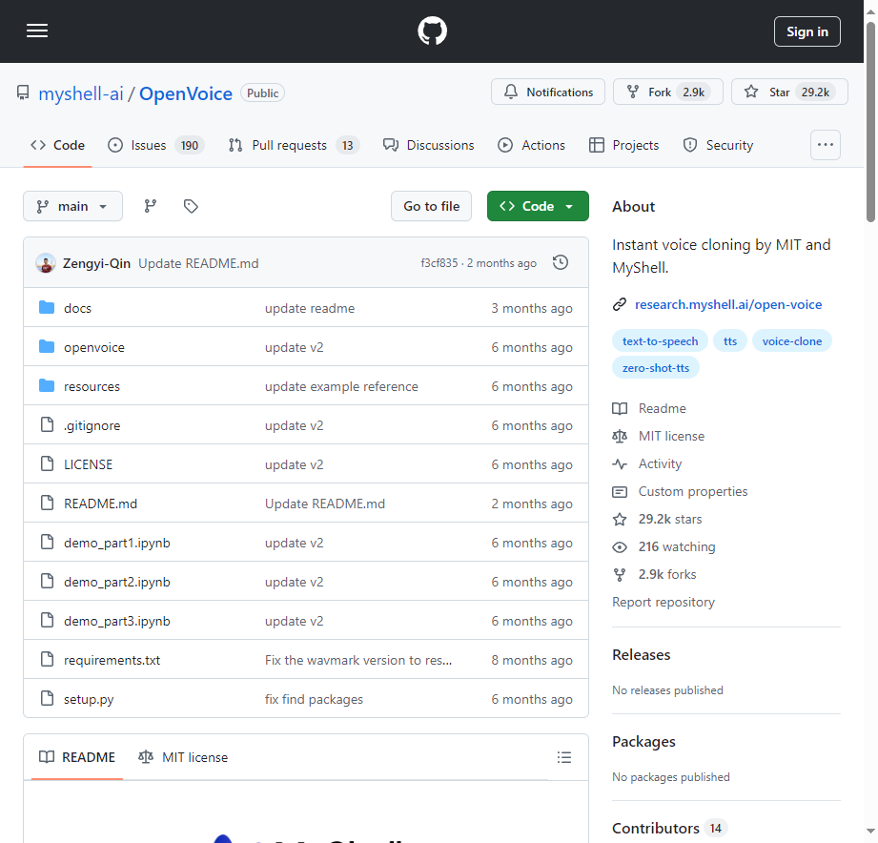Click the zero-shot-tts topic tag
The image size is (878, 843).
point(656,368)
